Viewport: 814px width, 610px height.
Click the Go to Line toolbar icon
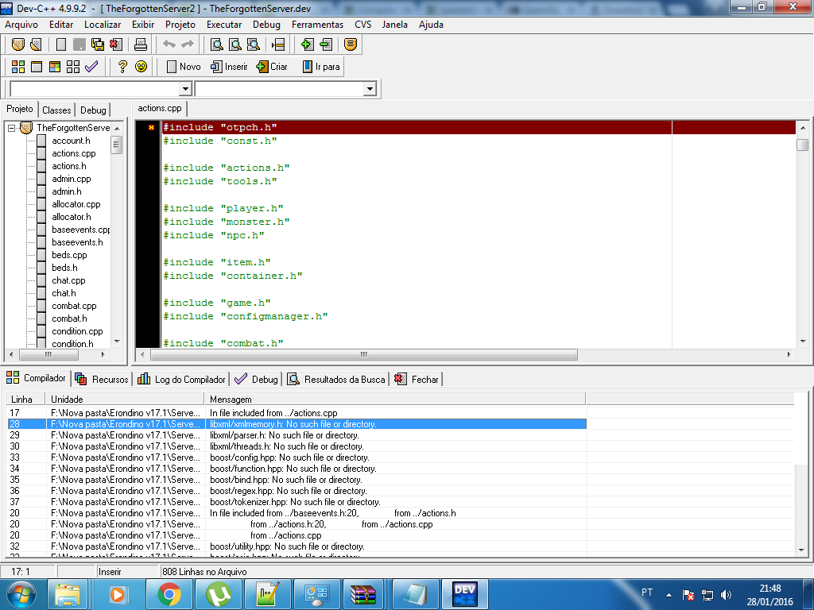click(x=277, y=44)
